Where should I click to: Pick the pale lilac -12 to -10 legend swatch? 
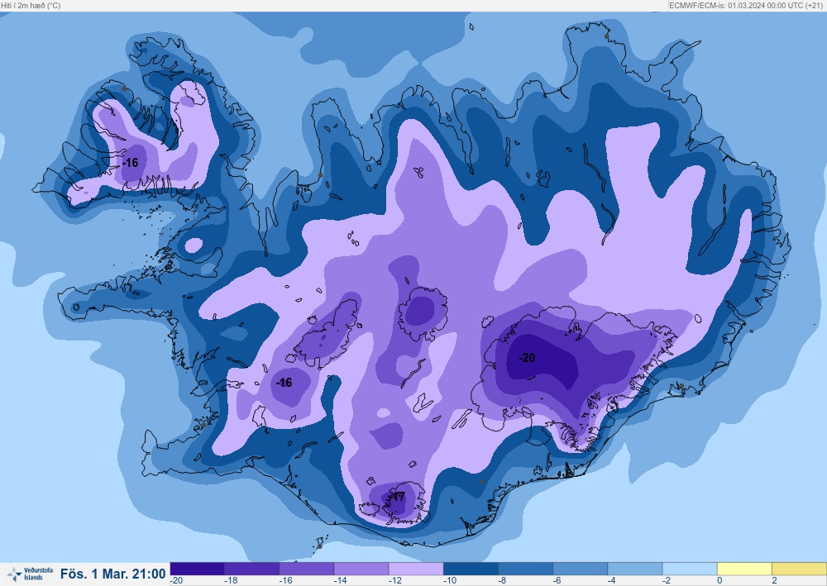(x=417, y=569)
